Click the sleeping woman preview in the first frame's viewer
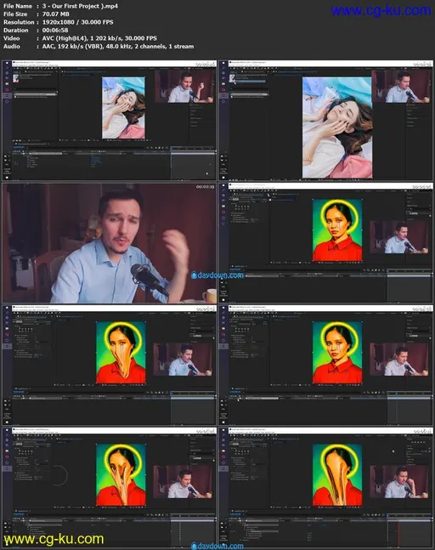This screenshot has width=435, height=550. (123, 108)
